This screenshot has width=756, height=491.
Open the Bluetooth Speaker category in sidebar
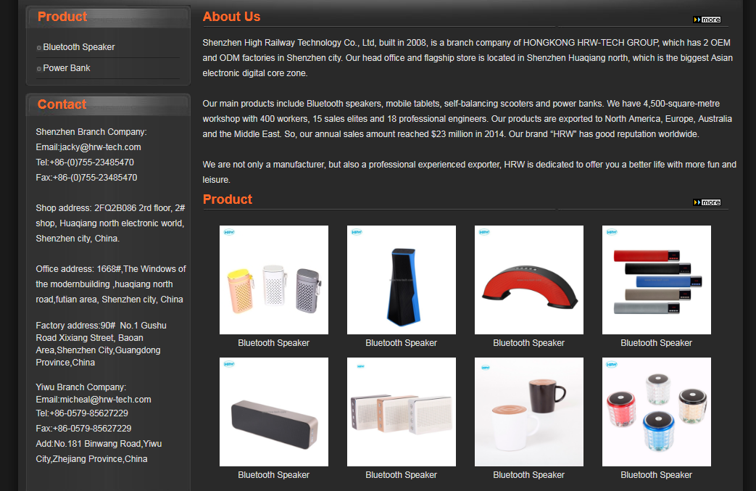pos(78,47)
